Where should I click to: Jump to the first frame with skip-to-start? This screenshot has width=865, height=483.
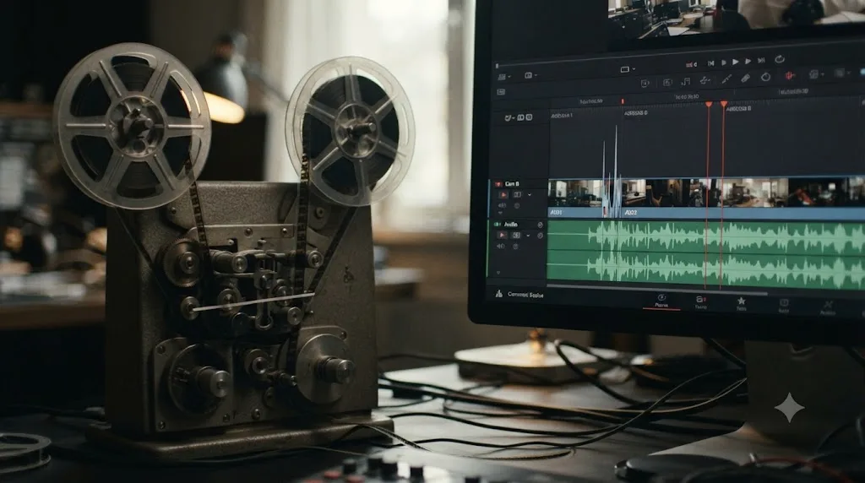(x=711, y=63)
